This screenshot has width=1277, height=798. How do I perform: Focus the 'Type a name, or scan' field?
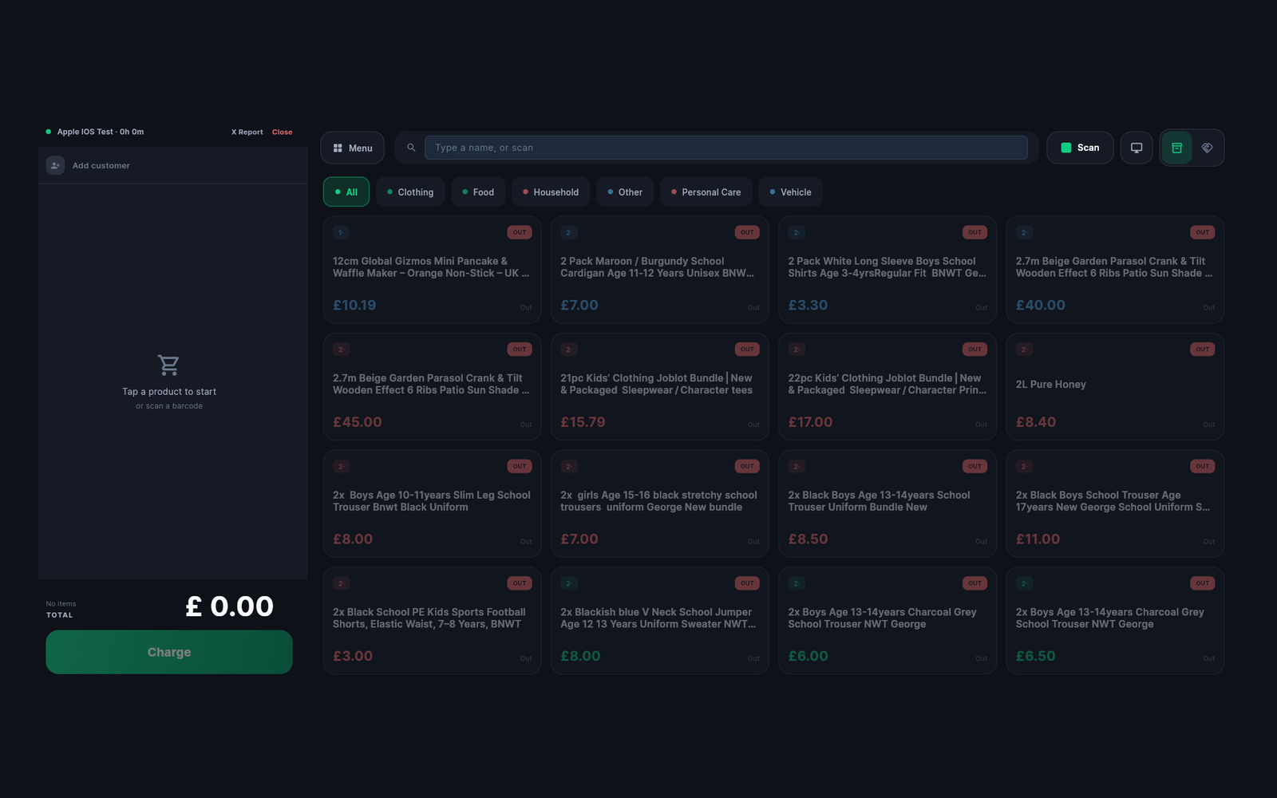pyautogui.click(x=725, y=148)
